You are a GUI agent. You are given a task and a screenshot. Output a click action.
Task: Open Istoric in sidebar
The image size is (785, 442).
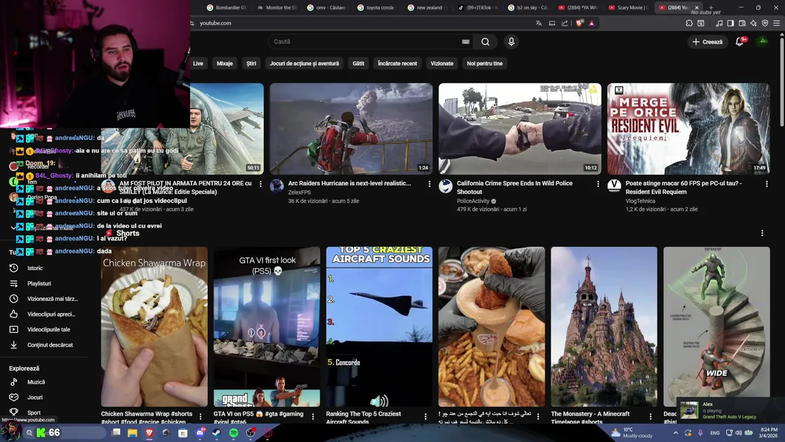coord(35,268)
